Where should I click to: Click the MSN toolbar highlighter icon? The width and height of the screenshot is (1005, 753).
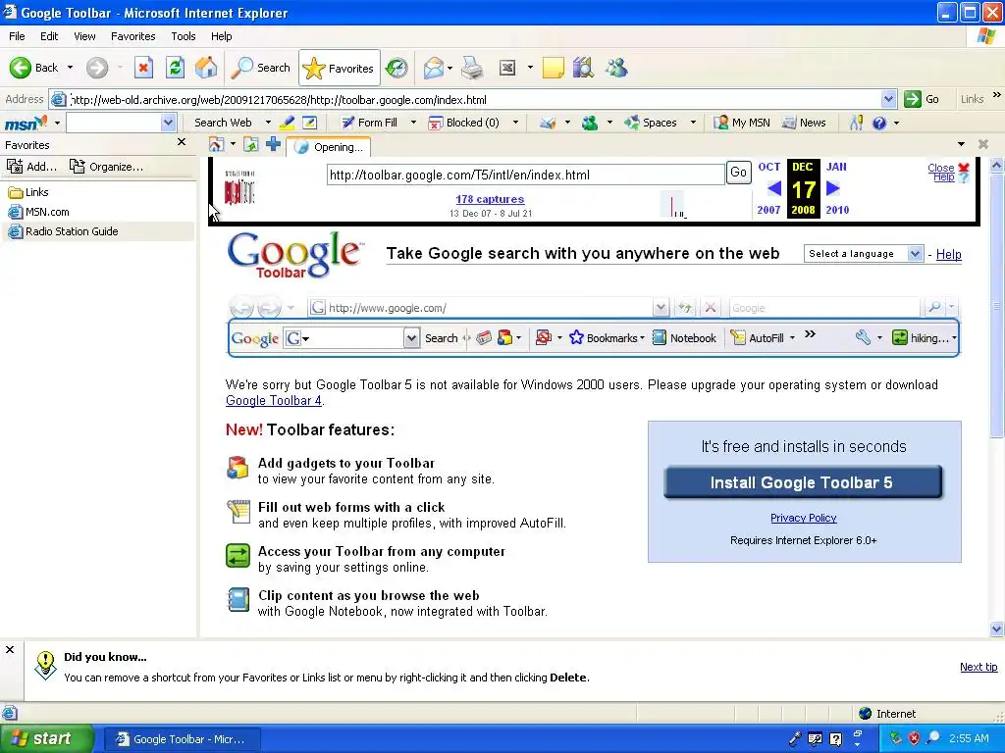click(288, 123)
